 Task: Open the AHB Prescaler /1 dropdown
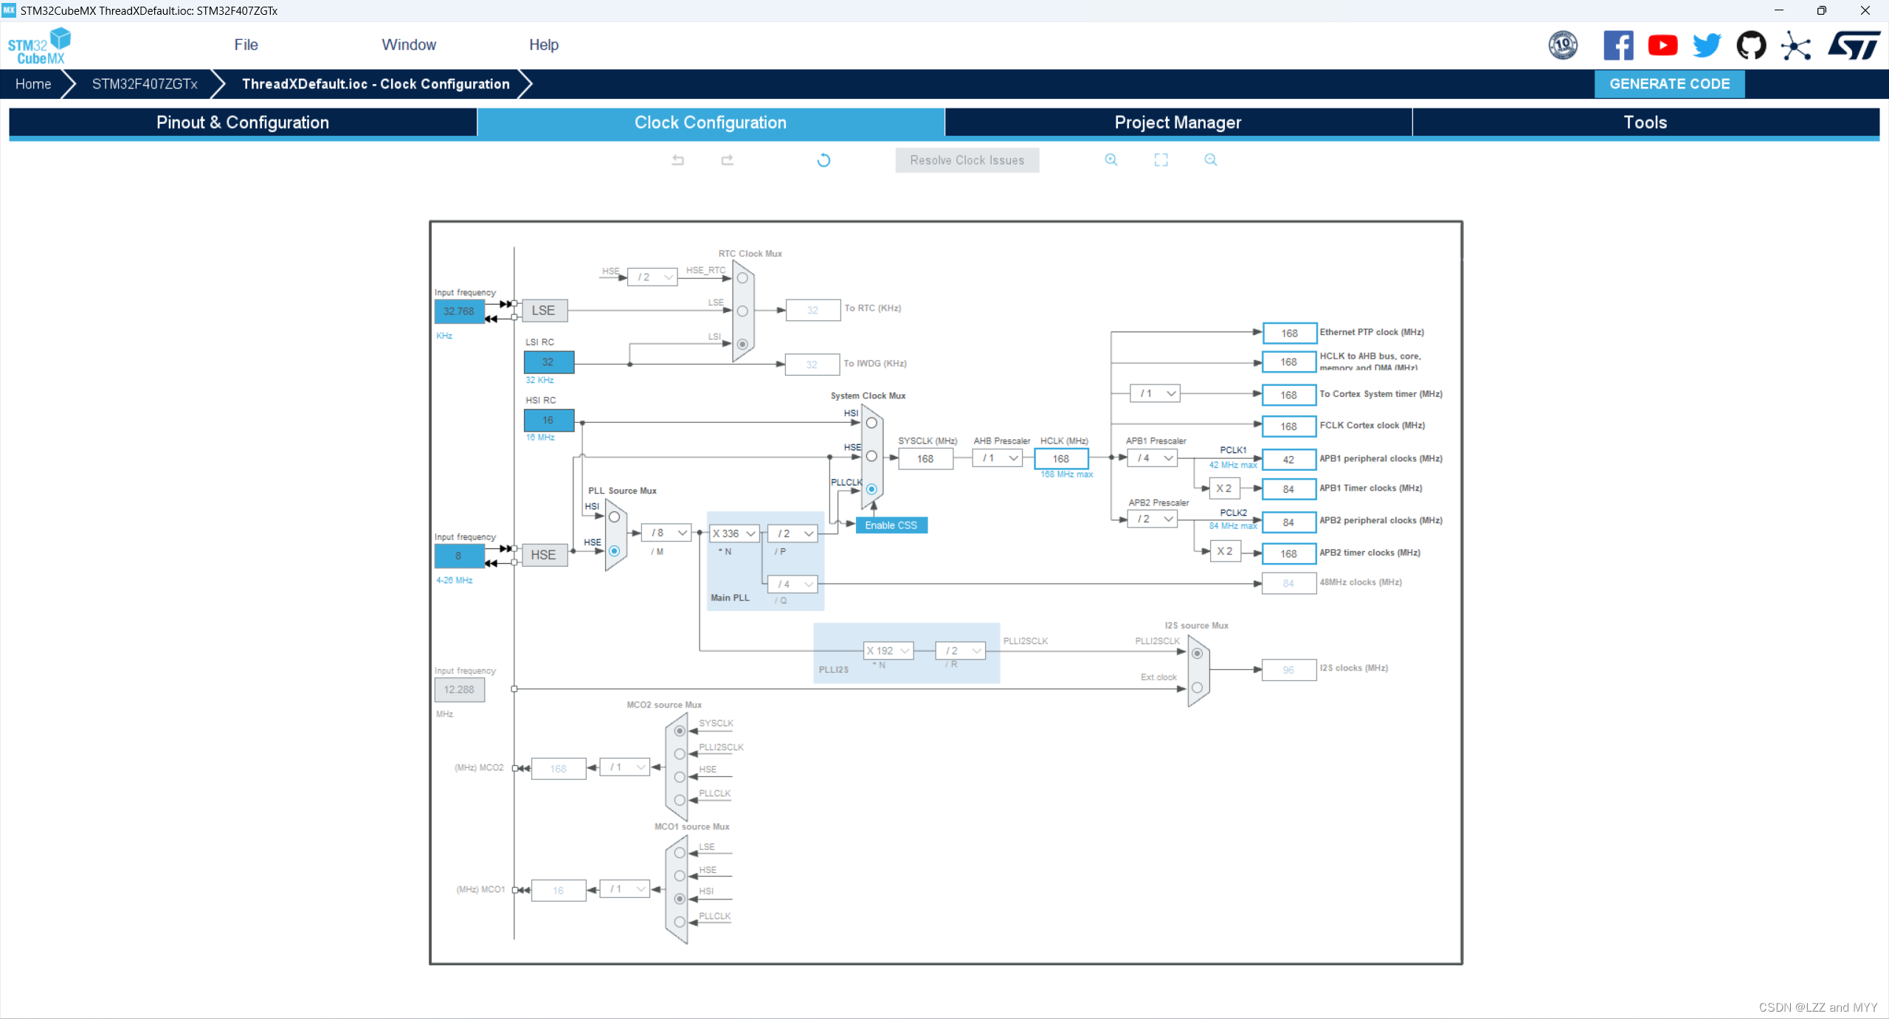coord(999,458)
